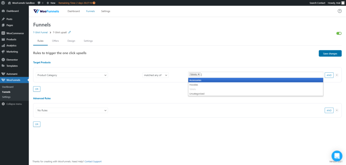Click AND button in Advanced Rules row
The height and width of the screenshot is (165, 346).
[329, 110]
